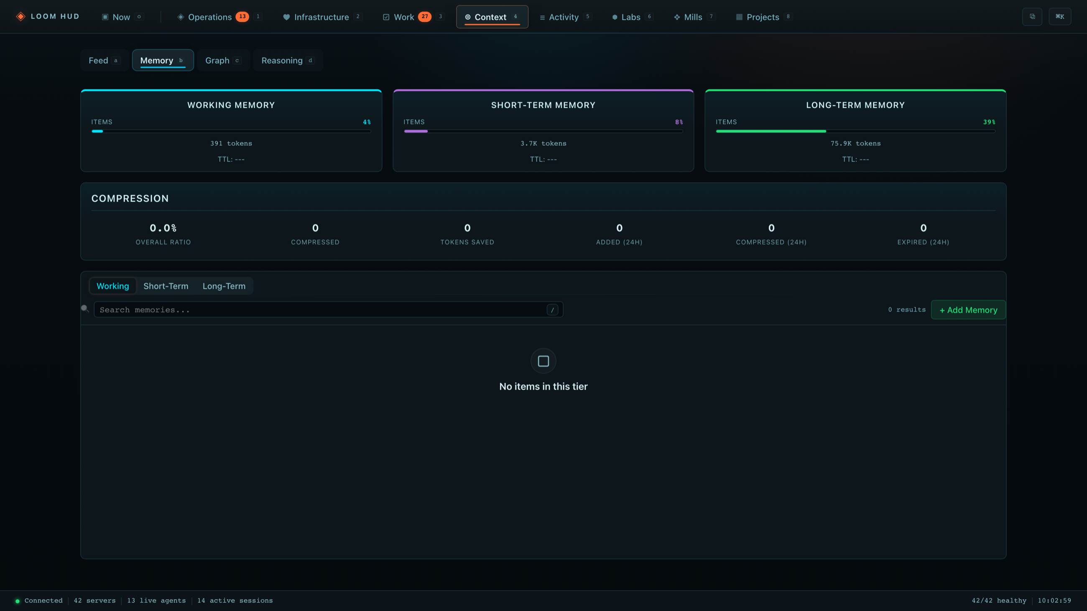This screenshot has width=1087, height=611.
Task: Click the slash shortcut icon in the search box
Action: [x=552, y=310]
